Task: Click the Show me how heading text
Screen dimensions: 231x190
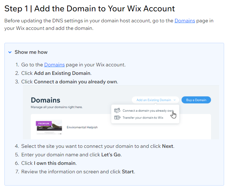Action: [x=31, y=52]
